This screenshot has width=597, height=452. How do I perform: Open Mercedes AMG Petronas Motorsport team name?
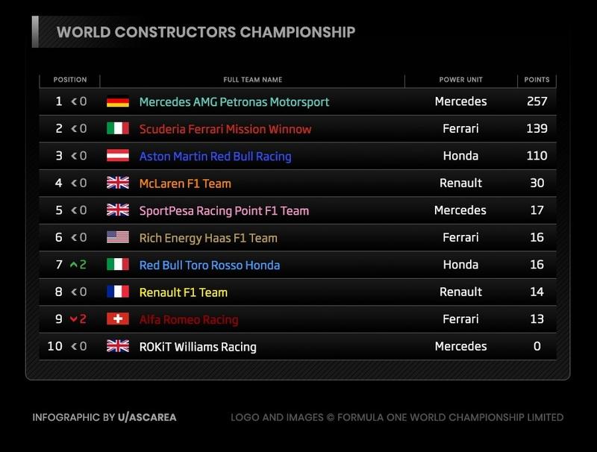coord(234,101)
